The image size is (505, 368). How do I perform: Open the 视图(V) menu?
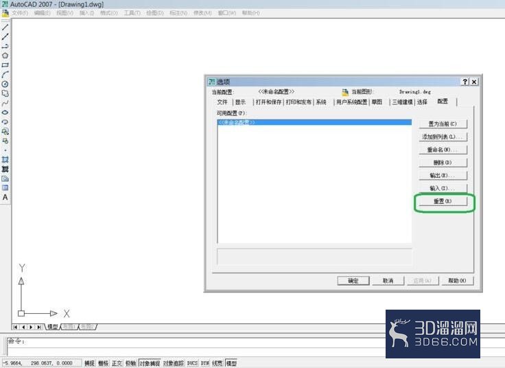pos(64,13)
